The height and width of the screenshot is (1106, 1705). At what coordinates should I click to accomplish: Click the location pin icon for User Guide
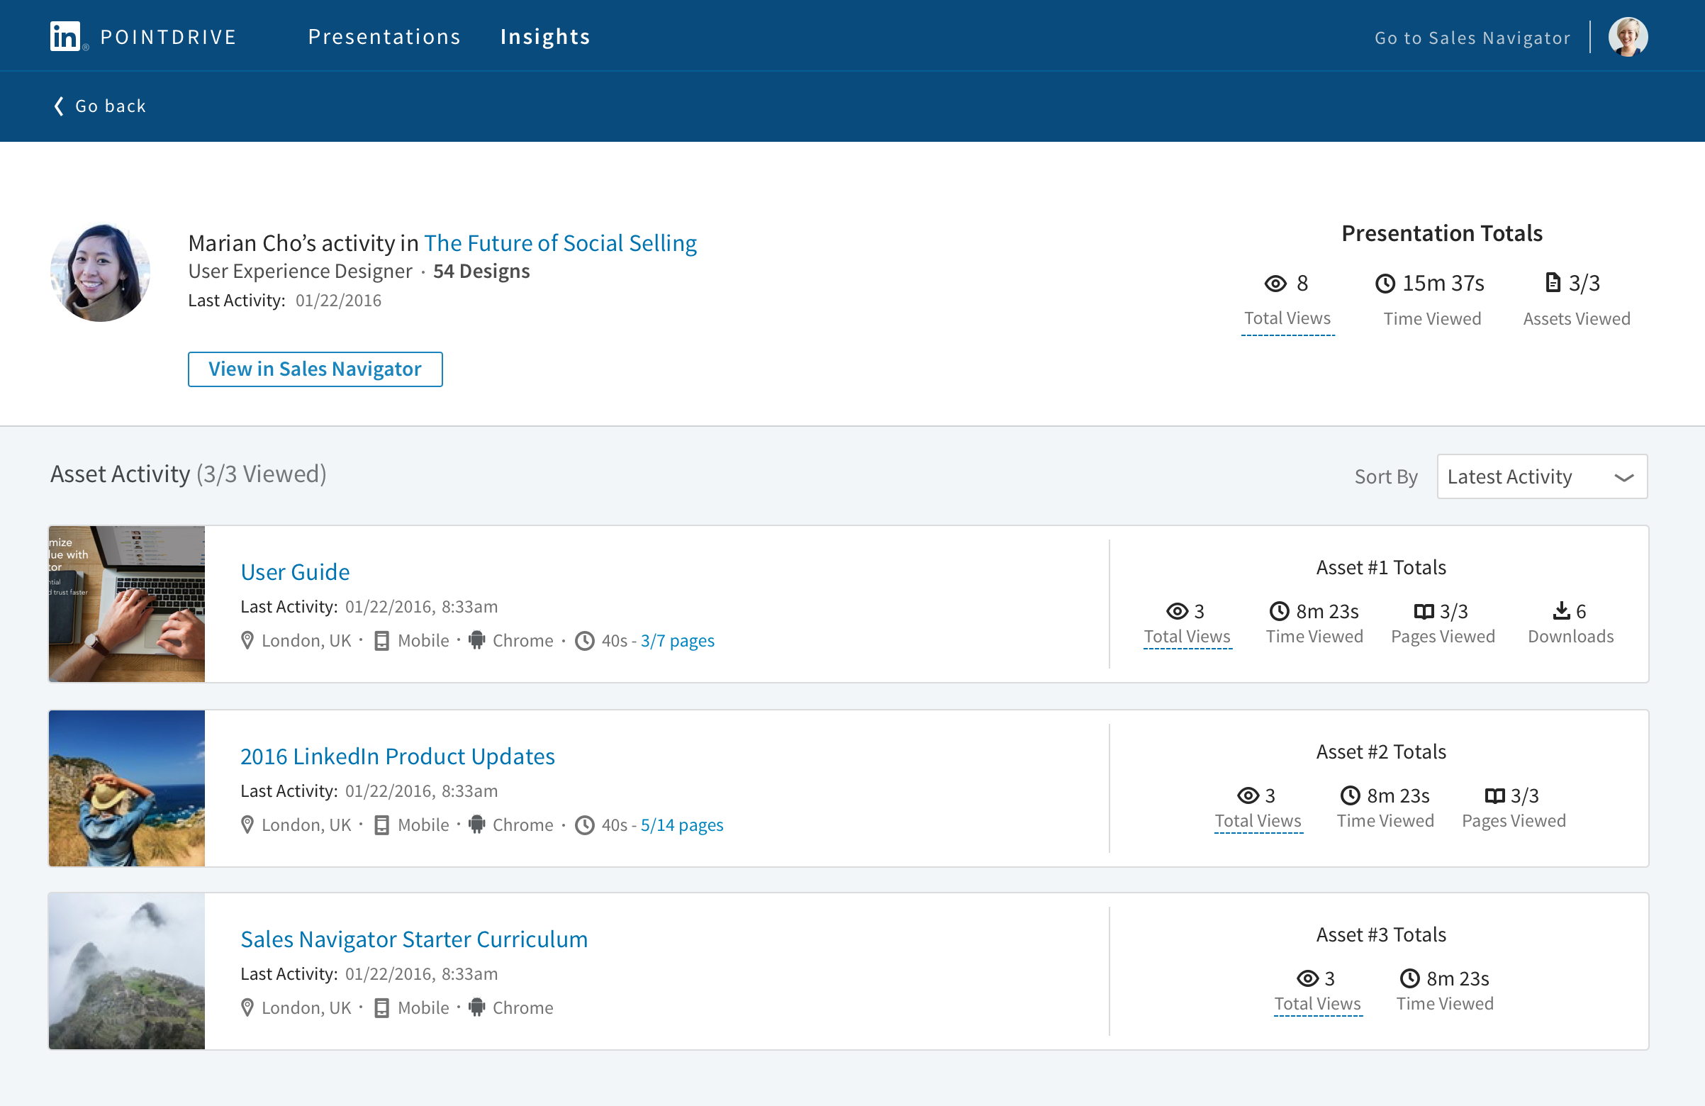coord(247,640)
